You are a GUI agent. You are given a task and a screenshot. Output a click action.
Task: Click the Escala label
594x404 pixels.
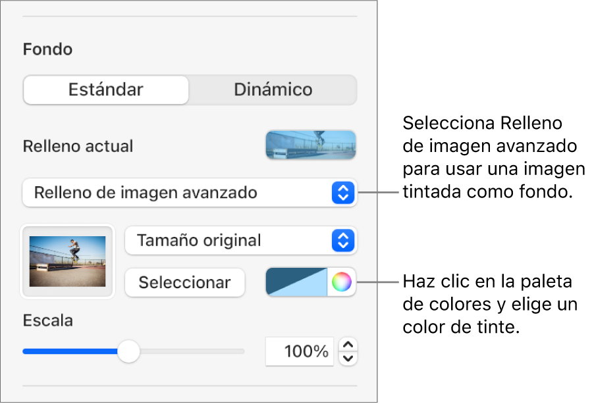47,320
